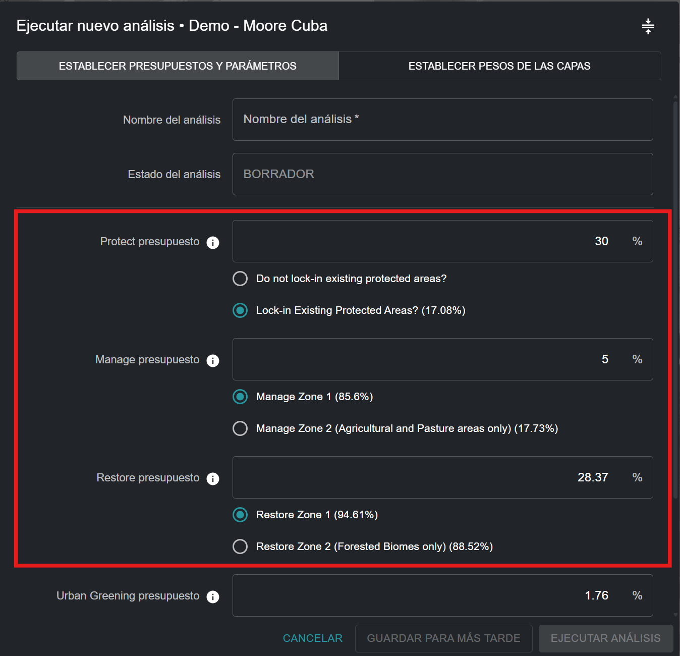Choose Manage Zone 2 Agricultural and Pasture

(240, 428)
